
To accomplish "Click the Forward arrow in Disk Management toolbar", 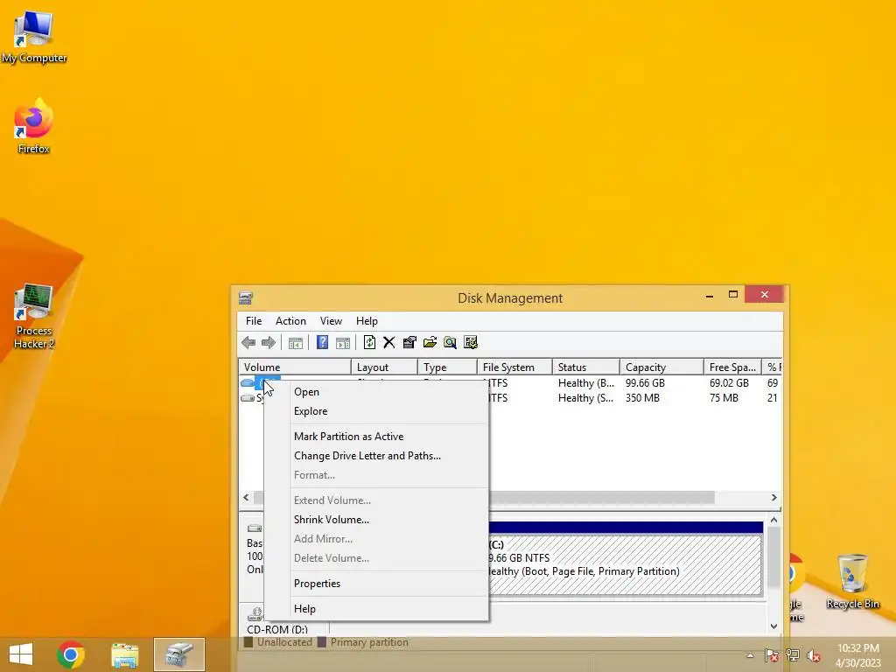I will click(268, 342).
